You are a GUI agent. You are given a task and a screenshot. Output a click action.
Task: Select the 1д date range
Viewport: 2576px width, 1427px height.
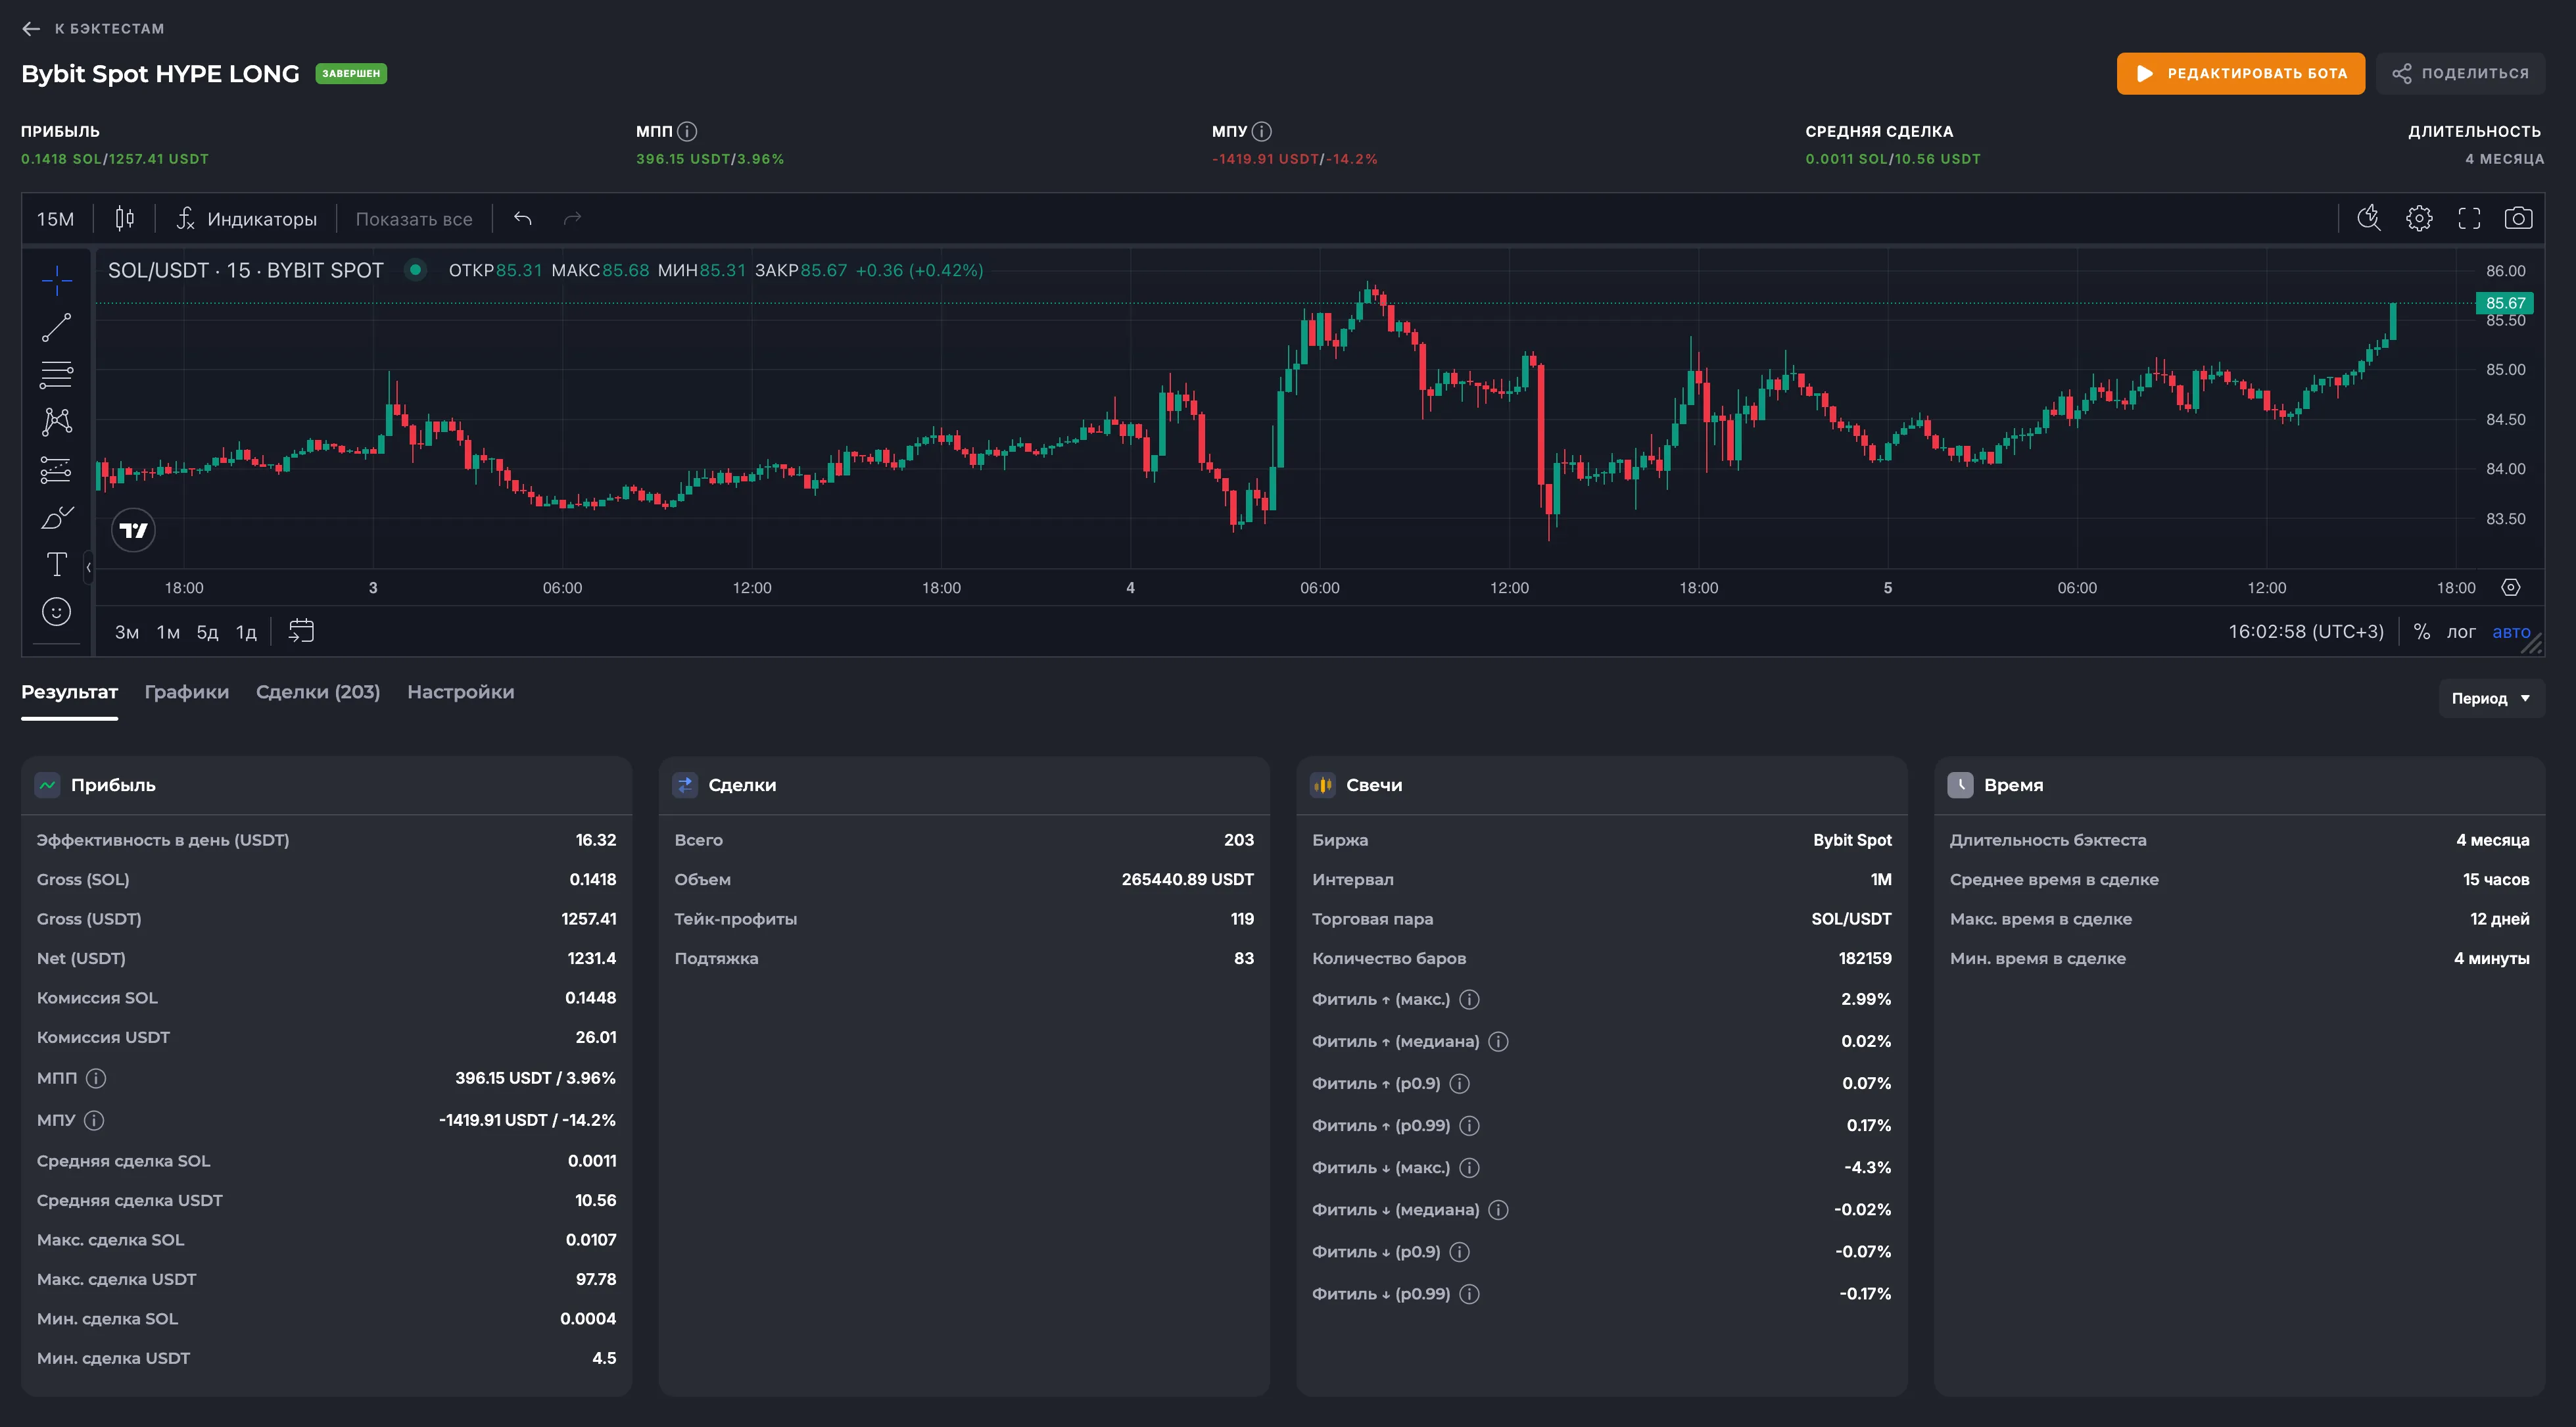(246, 631)
